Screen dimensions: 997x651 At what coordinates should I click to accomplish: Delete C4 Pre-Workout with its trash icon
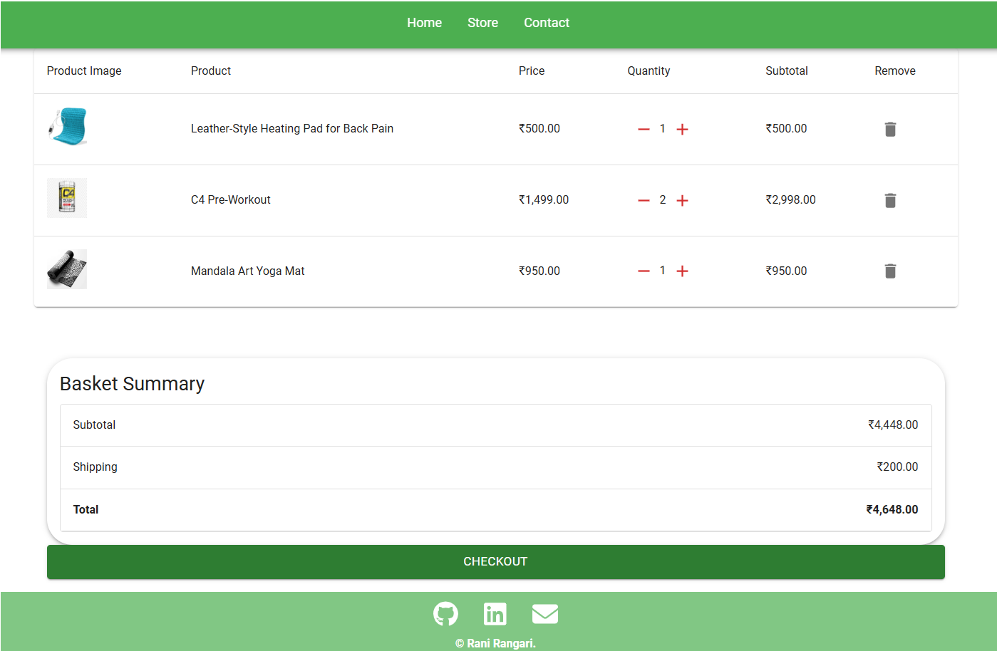pyautogui.click(x=889, y=200)
